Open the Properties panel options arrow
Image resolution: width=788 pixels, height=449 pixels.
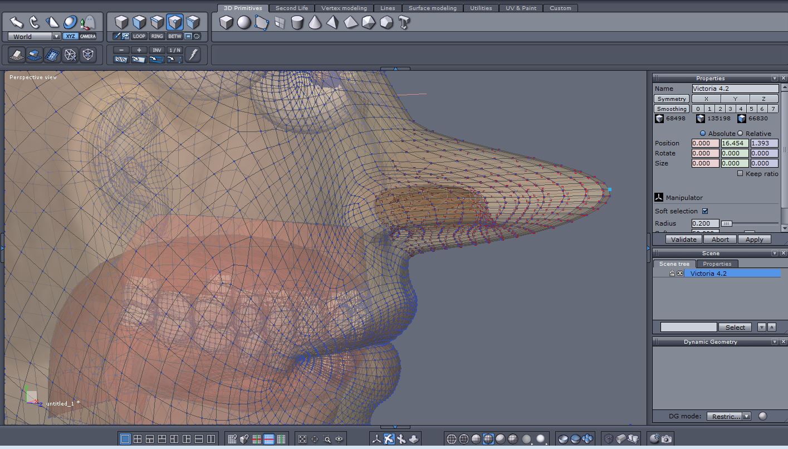tap(774, 79)
